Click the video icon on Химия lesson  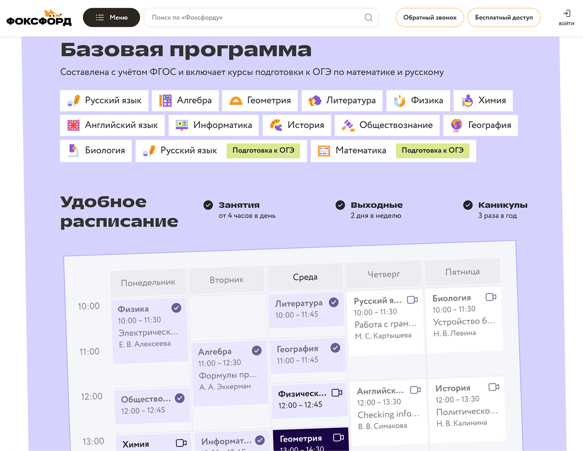click(x=181, y=443)
